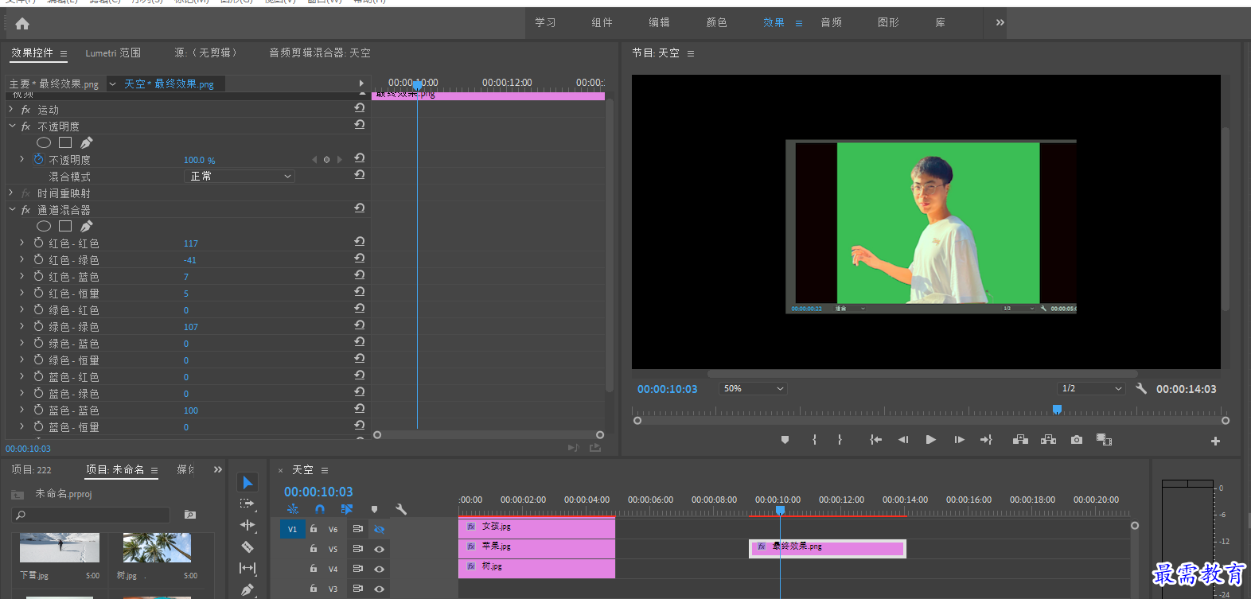
Task: Select the 下雪.jpg thumbnail in project
Action: pos(60,547)
